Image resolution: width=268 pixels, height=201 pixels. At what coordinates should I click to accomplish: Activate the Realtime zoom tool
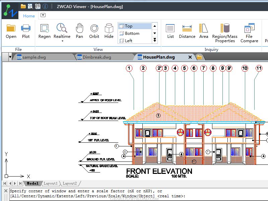[x=62, y=31]
